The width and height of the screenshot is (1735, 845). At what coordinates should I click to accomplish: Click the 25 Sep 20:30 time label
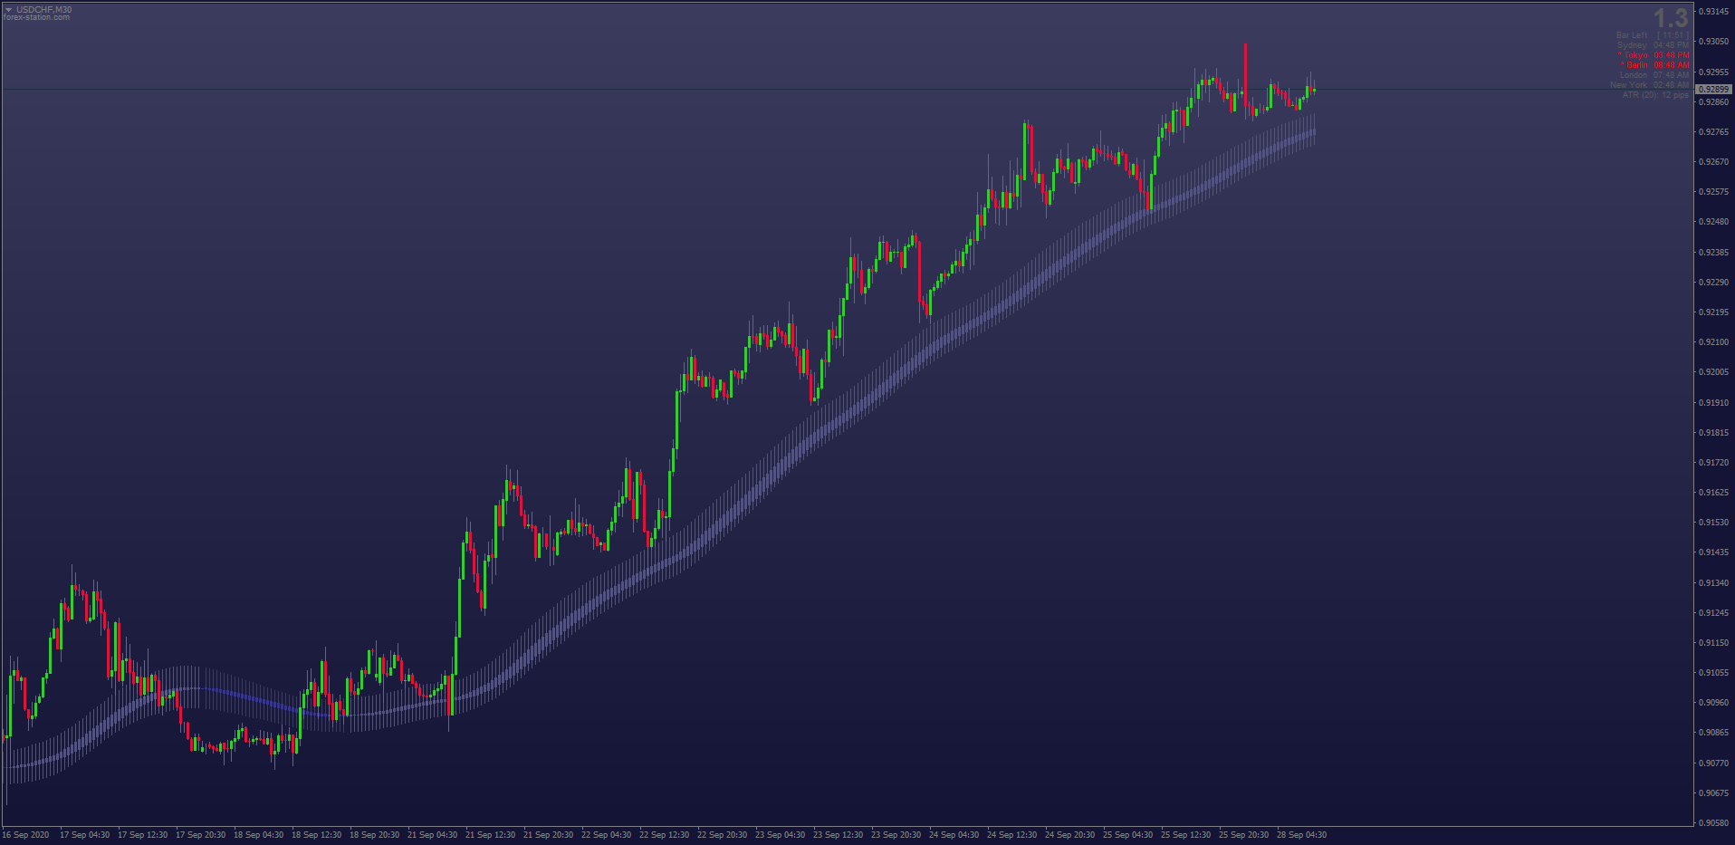click(x=1244, y=835)
